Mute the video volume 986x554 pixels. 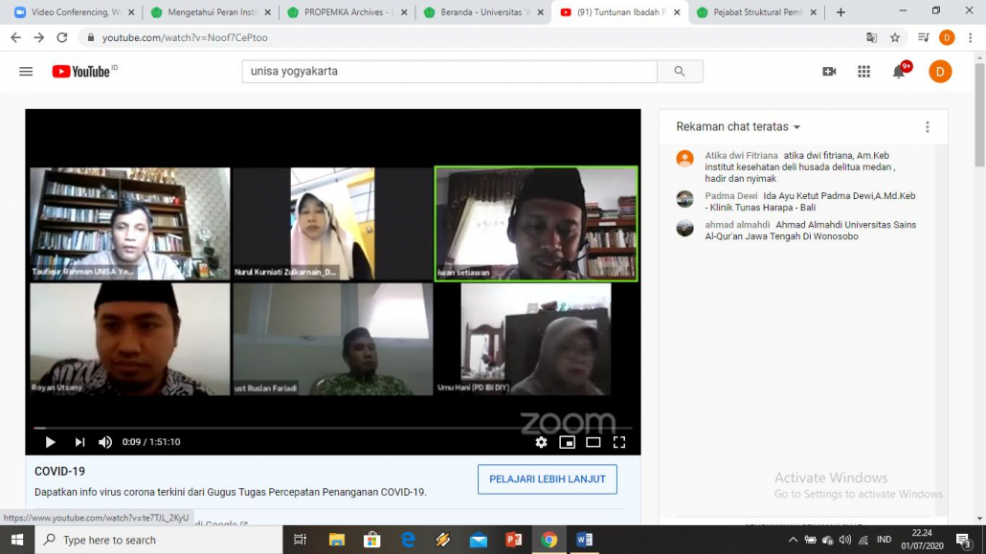tap(105, 442)
